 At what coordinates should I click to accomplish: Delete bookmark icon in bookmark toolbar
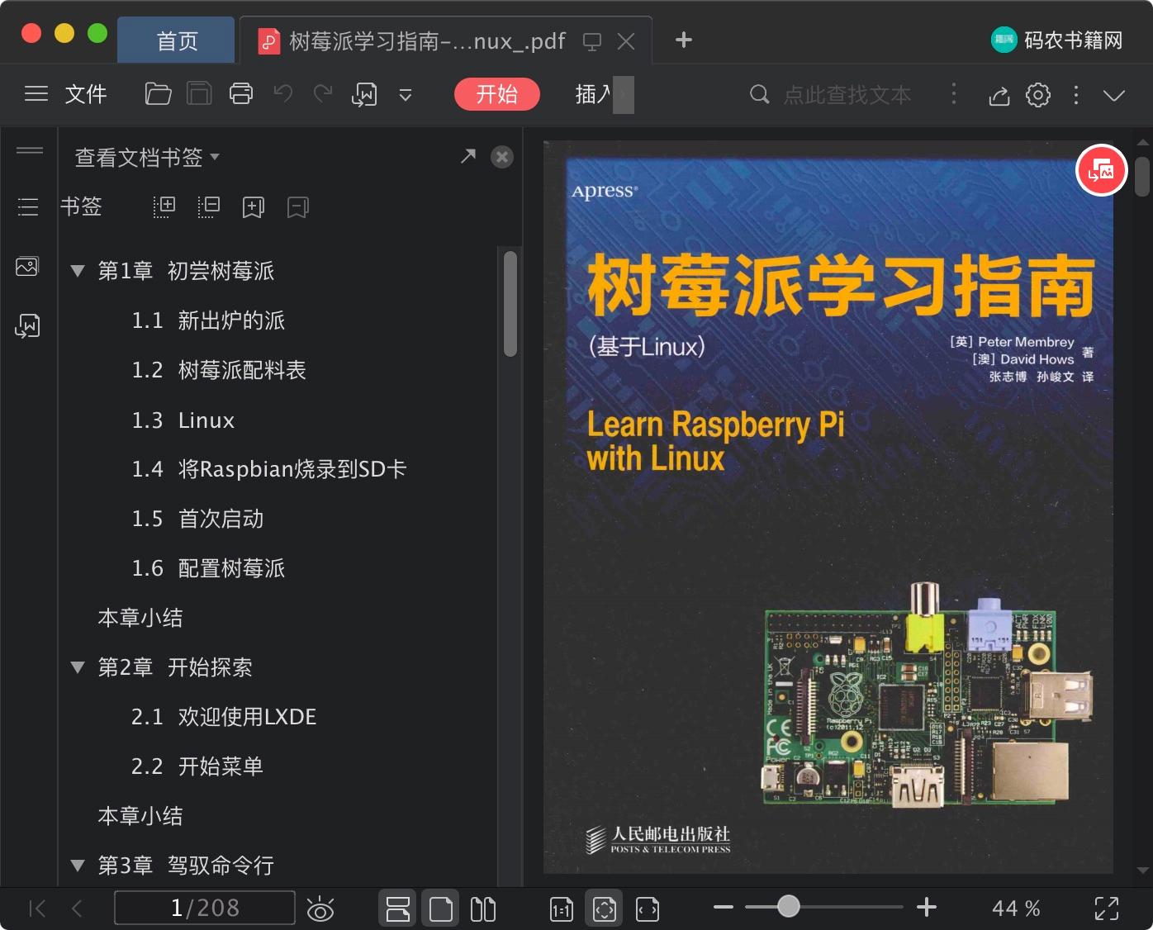(298, 206)
